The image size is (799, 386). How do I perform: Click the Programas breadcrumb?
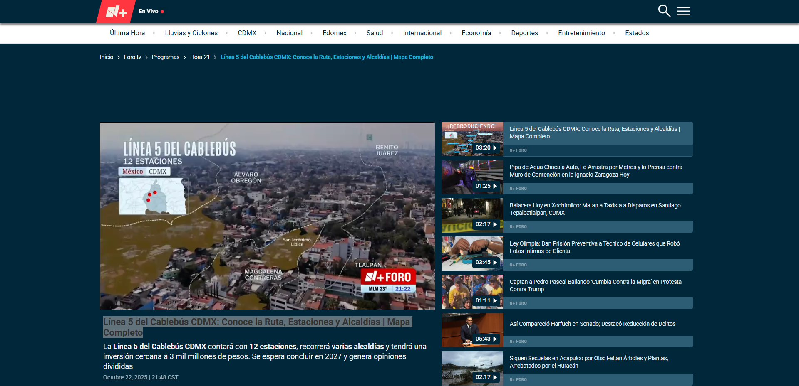tap(166, 57)
